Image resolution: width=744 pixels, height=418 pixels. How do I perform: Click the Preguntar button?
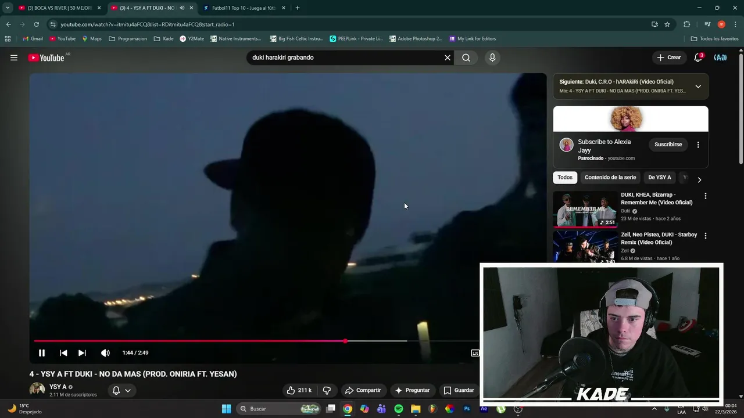(x=412, y=390)
